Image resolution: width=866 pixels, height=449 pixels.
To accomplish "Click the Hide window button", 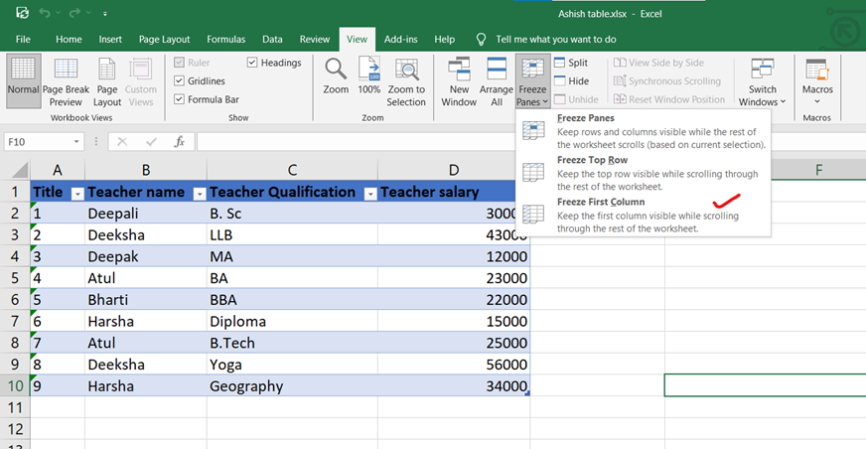I will (x=570, y=81).
